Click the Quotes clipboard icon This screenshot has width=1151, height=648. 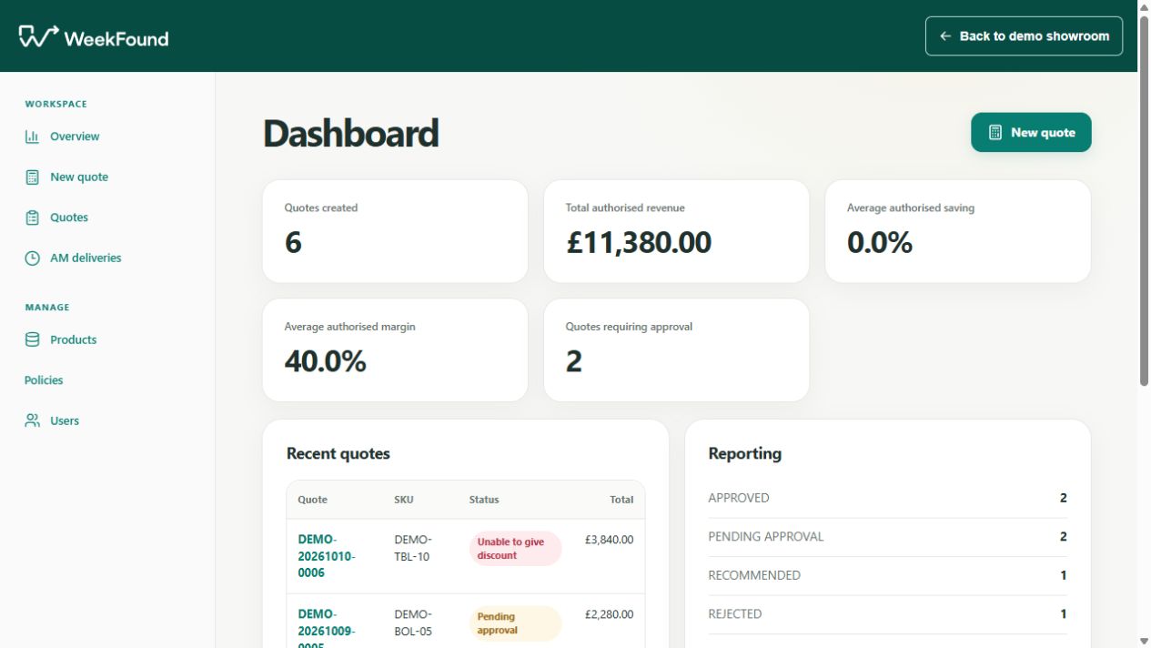(x=32, y=218)
